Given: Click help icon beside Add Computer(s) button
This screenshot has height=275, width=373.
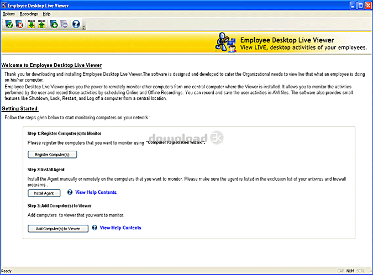Looking at the screenshot, I should (94, 228).
